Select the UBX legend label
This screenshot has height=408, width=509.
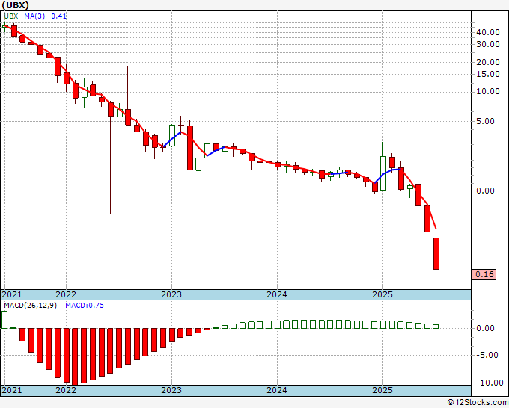tap(11, 16)
